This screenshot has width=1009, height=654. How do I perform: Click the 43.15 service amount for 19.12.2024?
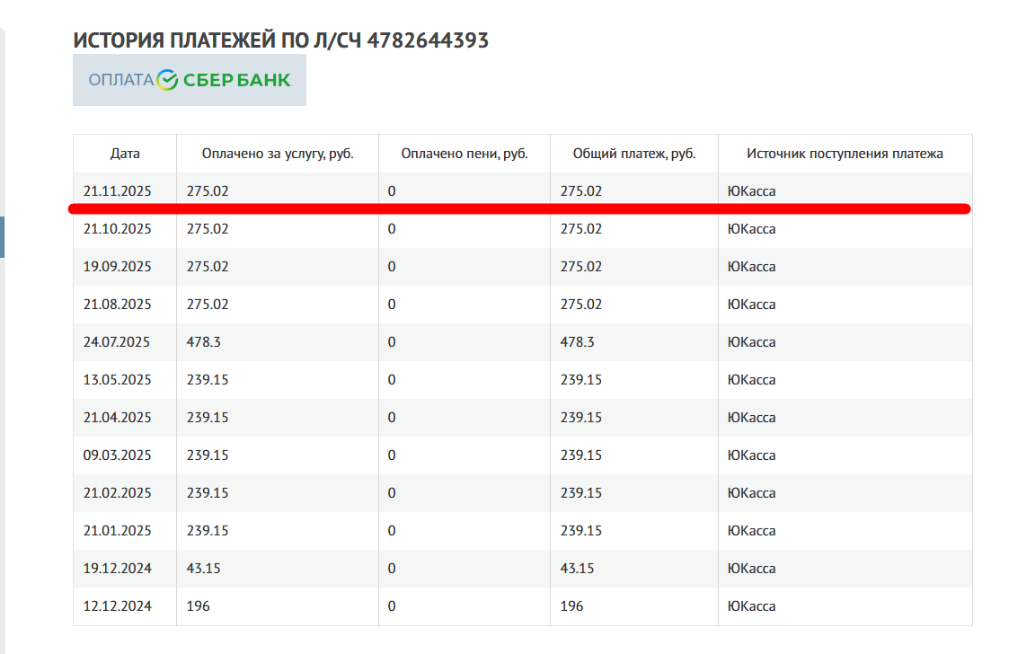203,569
